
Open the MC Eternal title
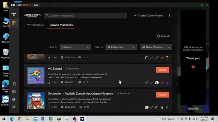tap(55, 69)
